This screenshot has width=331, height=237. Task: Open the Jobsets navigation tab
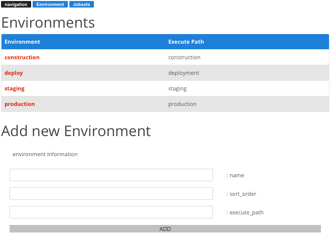point(81,5)
